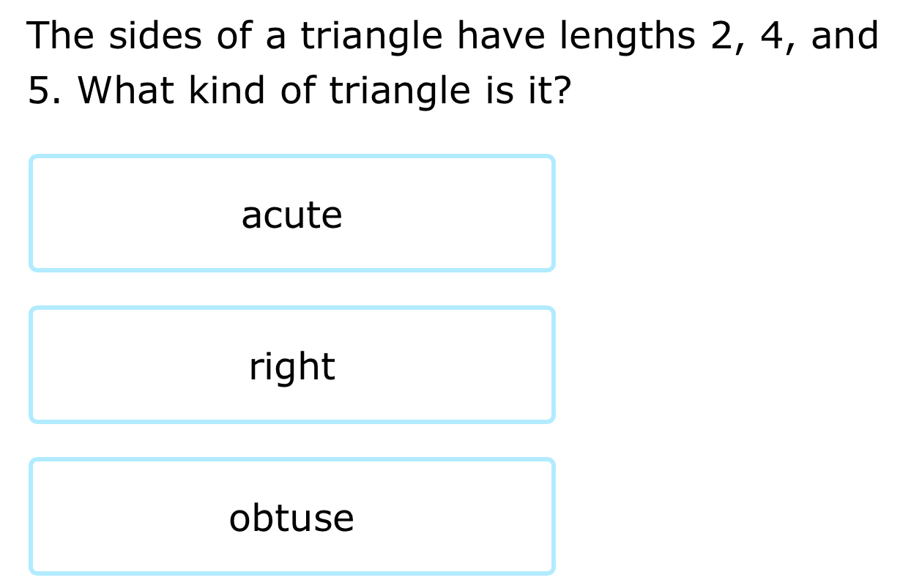Click "What kind of triangle is it?" line
This screenshot has height=583, width=900.
[299, 91]
